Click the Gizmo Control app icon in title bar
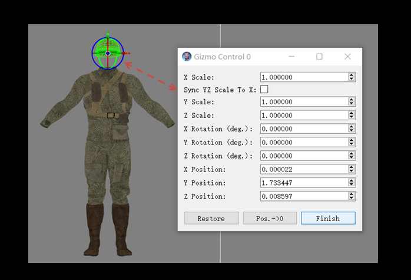Viewport: 411px width, 280px height. click(x=187, y=57)
